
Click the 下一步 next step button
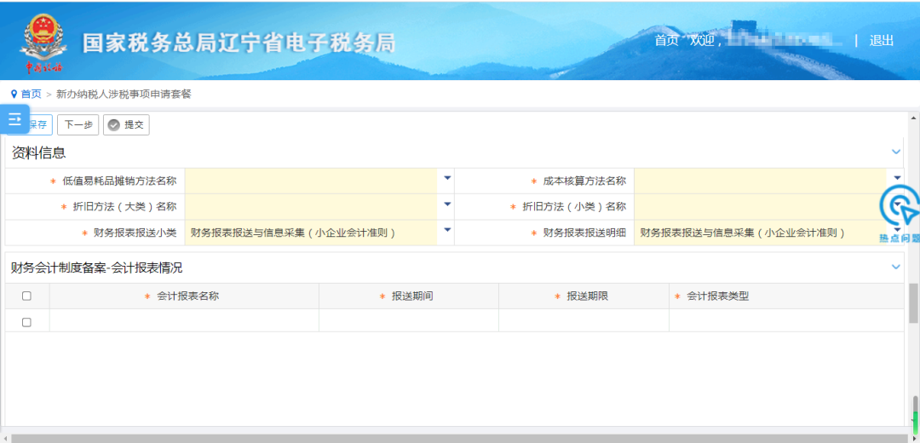click(x=78, y=125)
